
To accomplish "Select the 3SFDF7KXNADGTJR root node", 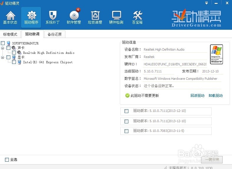I will coord(25,43).
